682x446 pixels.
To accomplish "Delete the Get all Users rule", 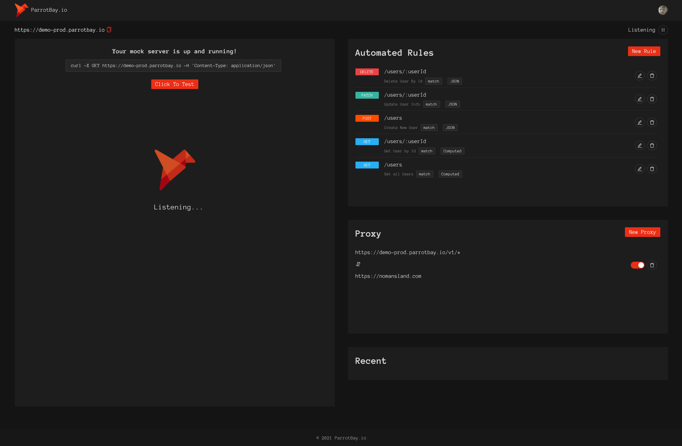I will click(652, 169).
